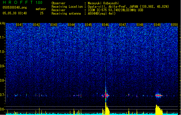Viewport: 181px width, 115px height.
Task: Click the strong meteor echo at 0346
Action: coord(106,95)
